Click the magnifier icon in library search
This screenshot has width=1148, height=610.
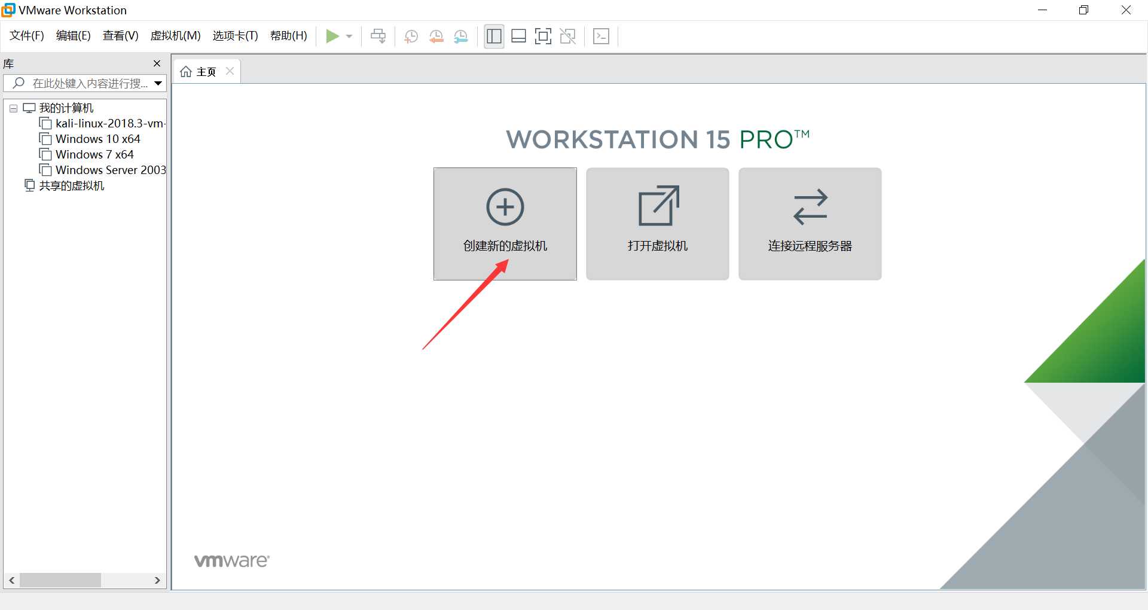click(x=19, y=83)
